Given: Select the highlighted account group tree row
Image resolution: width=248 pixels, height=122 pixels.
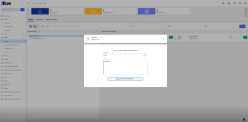Looking at the screenshot, I should pos(56,36).
